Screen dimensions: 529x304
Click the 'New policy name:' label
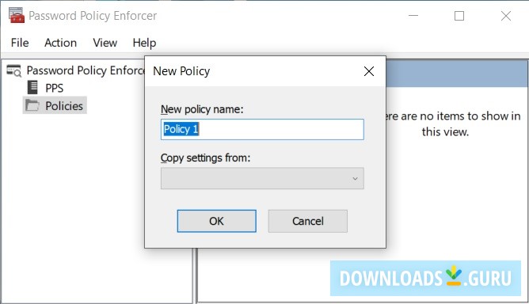tap(202, 109)
